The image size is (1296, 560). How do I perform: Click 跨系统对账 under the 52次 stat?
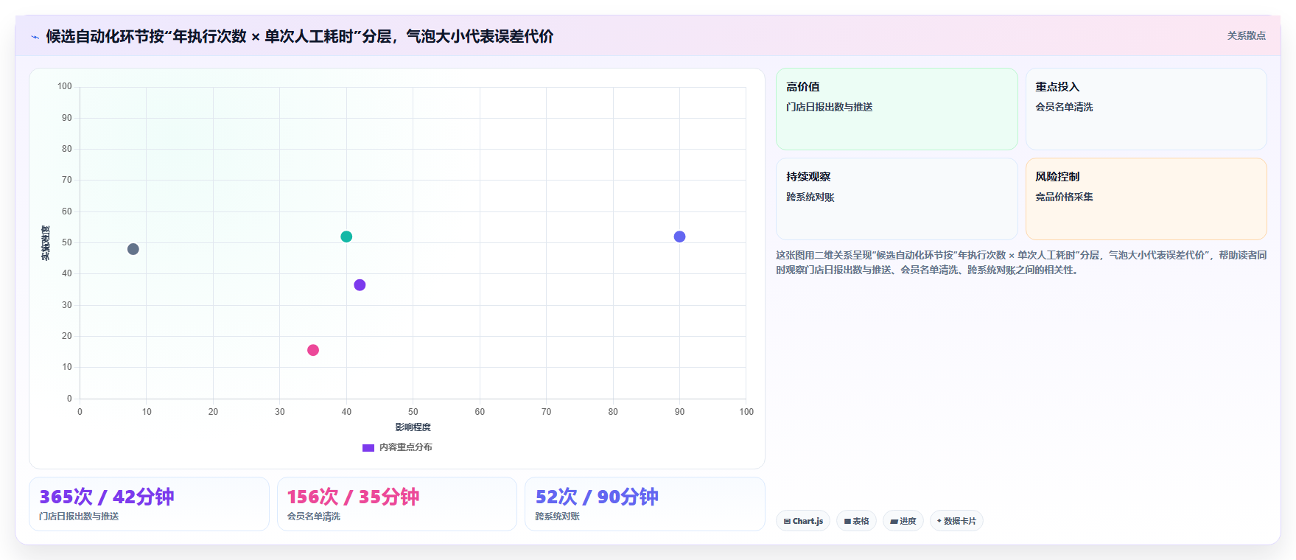tap(557, 517)
